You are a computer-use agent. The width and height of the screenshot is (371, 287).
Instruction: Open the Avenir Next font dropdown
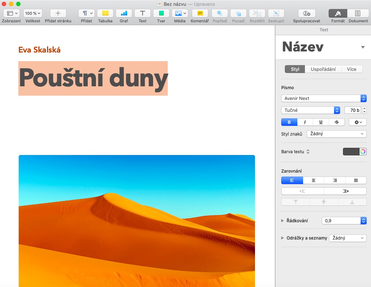click(x=324, y=99)
